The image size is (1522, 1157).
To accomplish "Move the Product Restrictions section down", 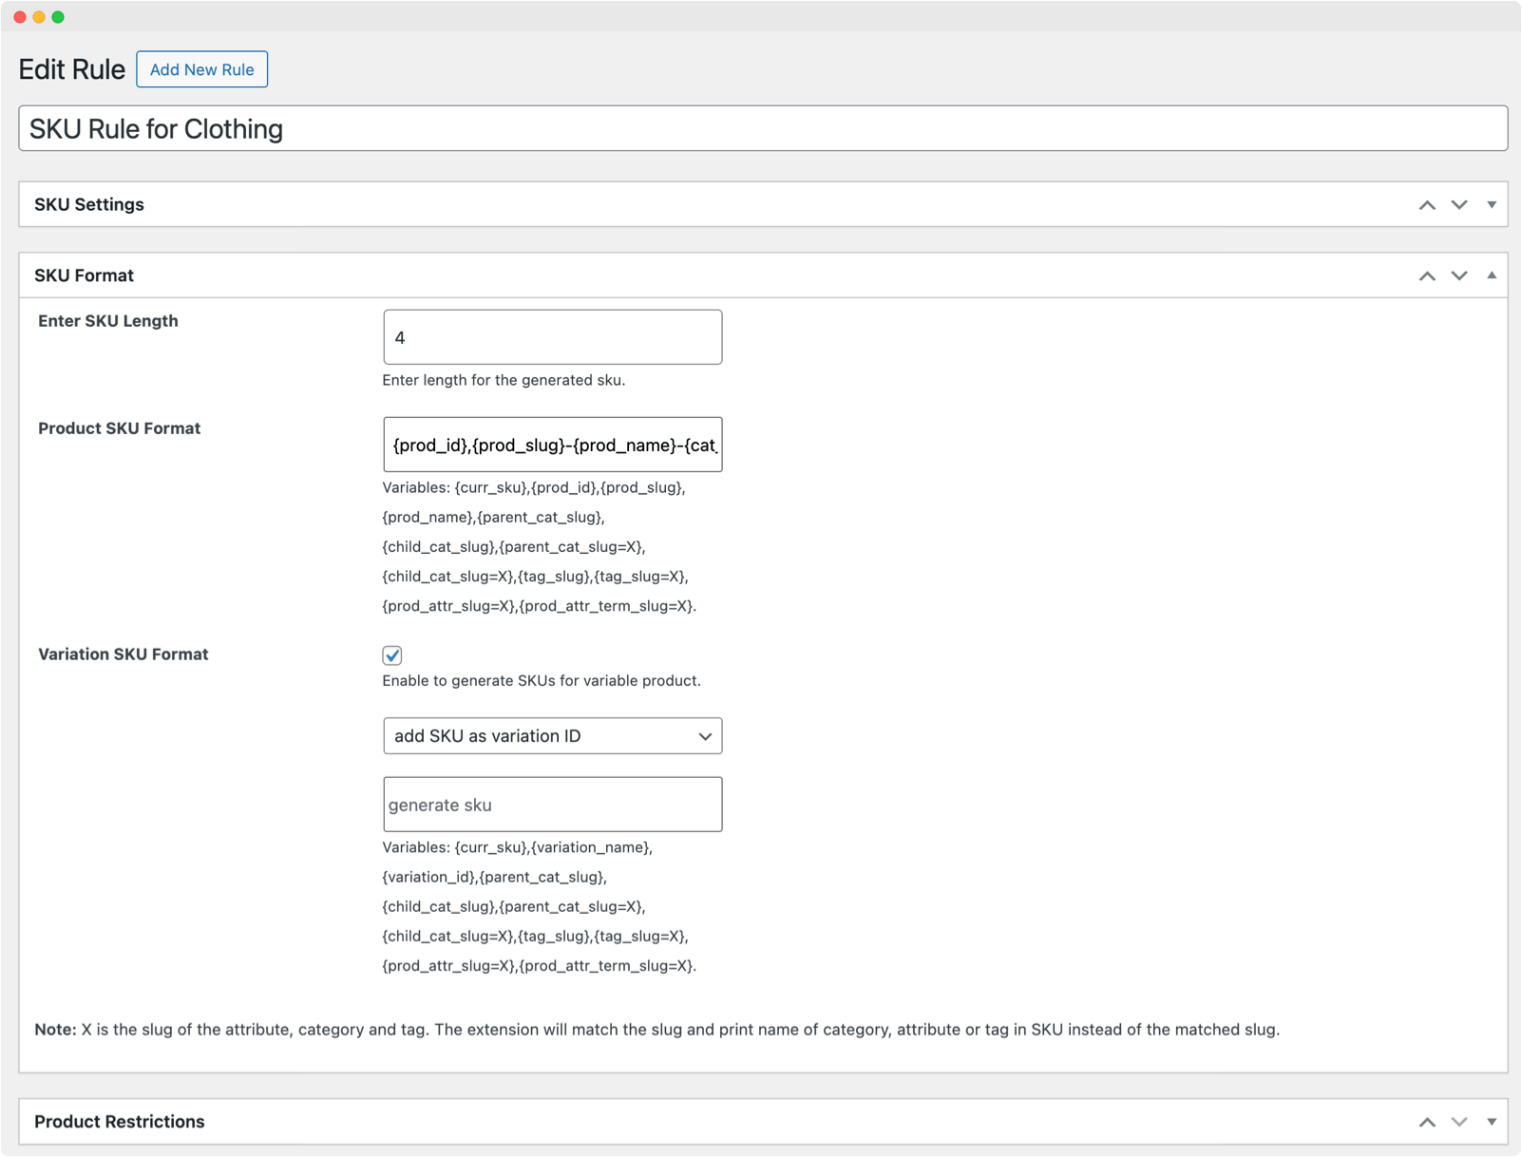I will (x=1458, y=1121).
